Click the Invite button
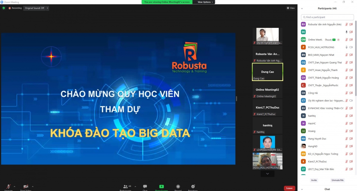 click(314, 180)
